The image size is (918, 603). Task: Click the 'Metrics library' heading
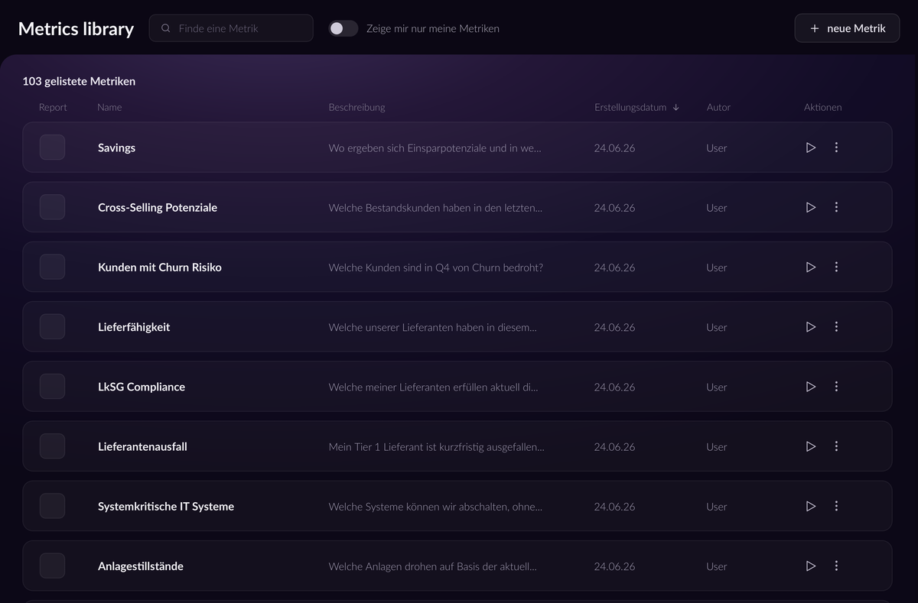[76, 28]
